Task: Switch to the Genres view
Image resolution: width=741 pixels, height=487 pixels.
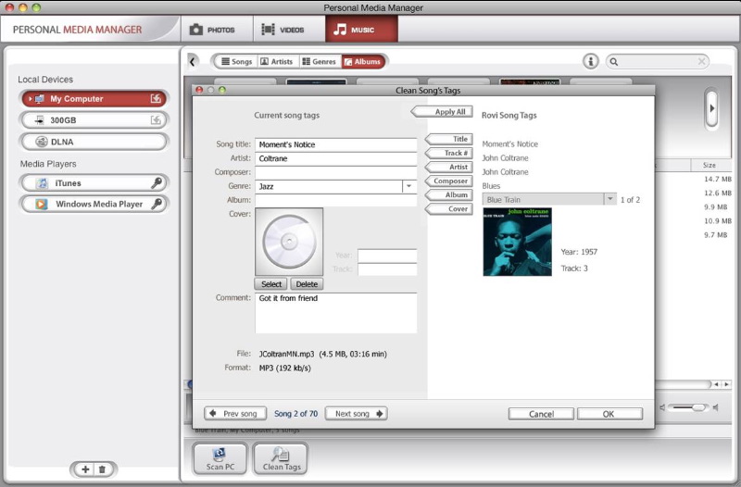Action: [318, 62]
